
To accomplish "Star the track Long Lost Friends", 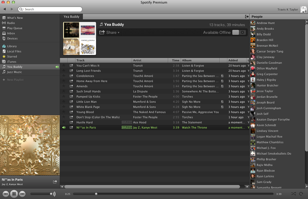I will (x=64, y=71).
